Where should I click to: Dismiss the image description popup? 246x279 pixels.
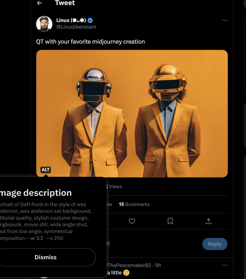coord(46,257)
